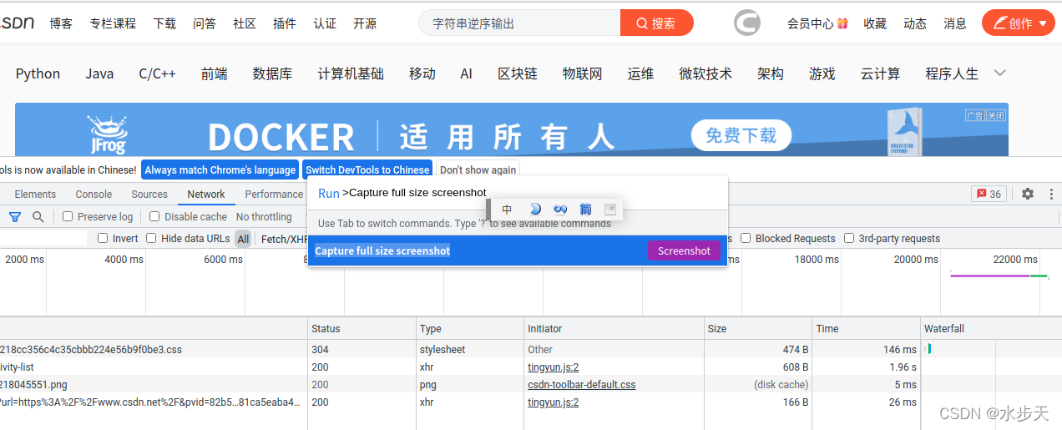Select Fetch/XHR request filter
Screen dimensions: 1062x430
284,239
